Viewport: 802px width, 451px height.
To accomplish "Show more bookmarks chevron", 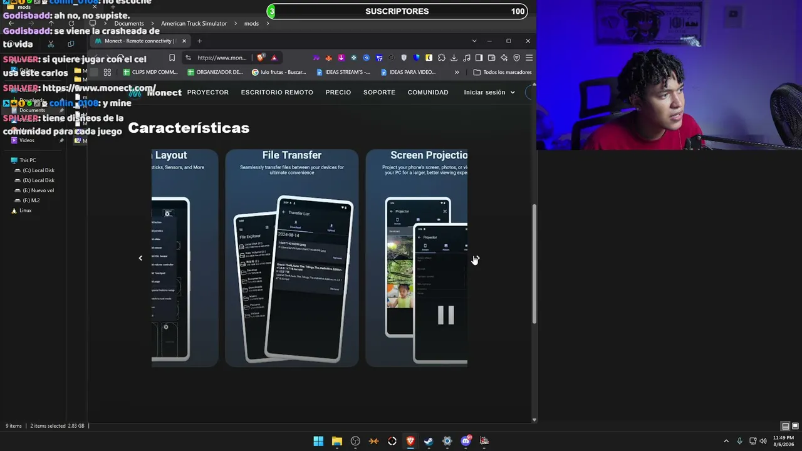I will coord(457,72).
